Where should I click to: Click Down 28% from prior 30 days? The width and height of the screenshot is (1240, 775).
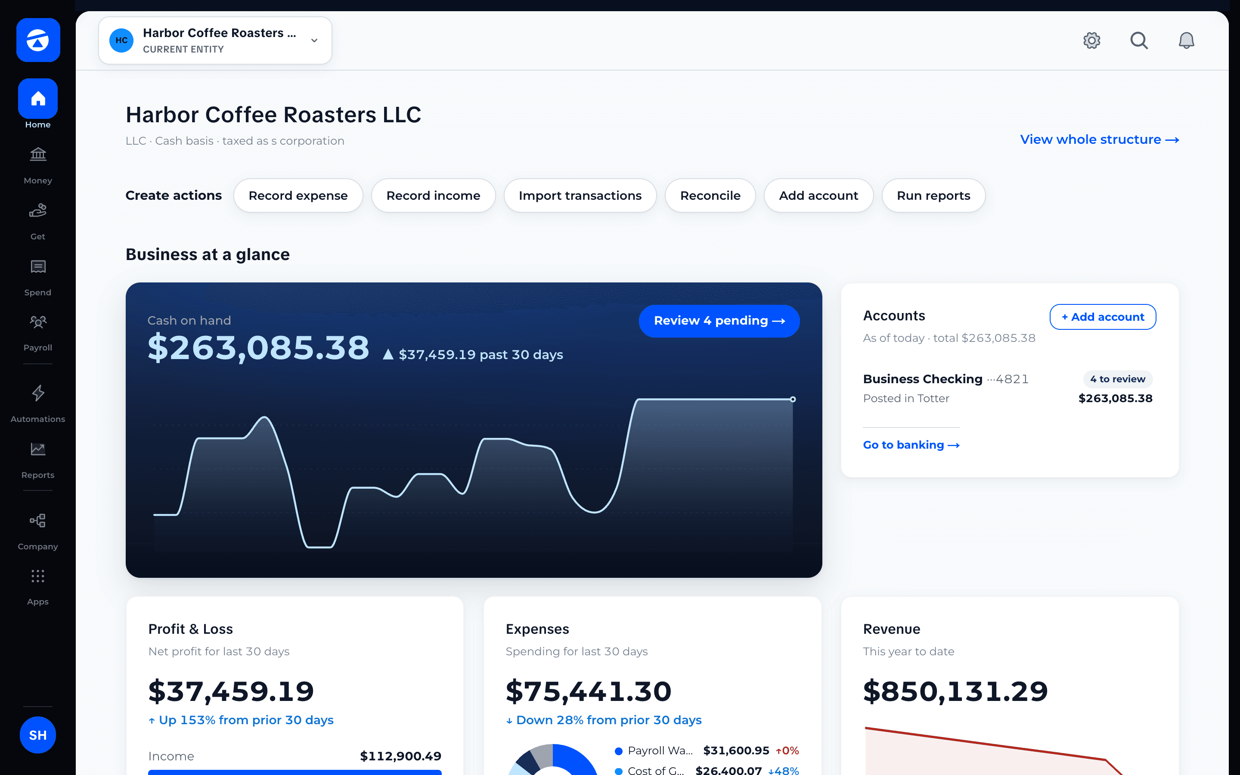click(x=604, y=720)
